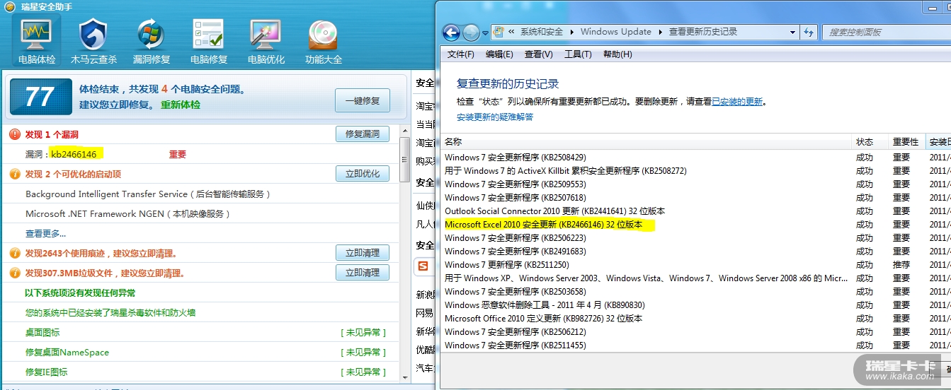Image resolution: width=951 pixels, height=390 pixels.
Task: Open the 文件(F) menu
Action: click(x=461, y=54)
